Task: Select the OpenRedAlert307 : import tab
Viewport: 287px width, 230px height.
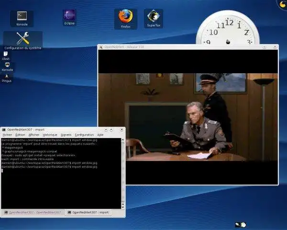Action: [88, 212]
